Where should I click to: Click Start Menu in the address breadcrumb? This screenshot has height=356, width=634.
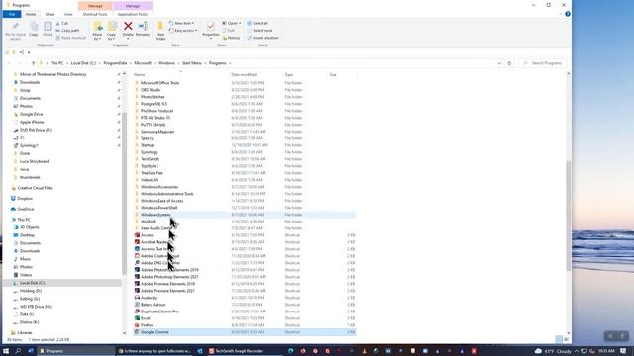coord(191,63)
